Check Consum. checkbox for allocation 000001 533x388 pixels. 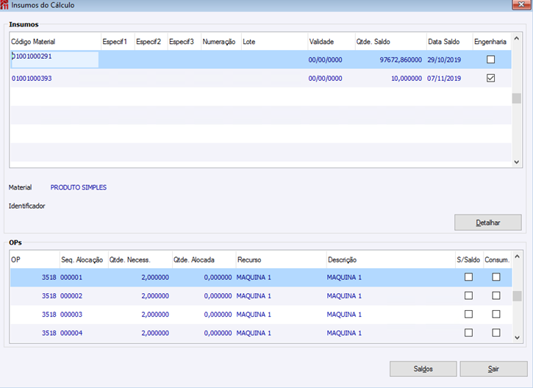(x=496, y=277)
